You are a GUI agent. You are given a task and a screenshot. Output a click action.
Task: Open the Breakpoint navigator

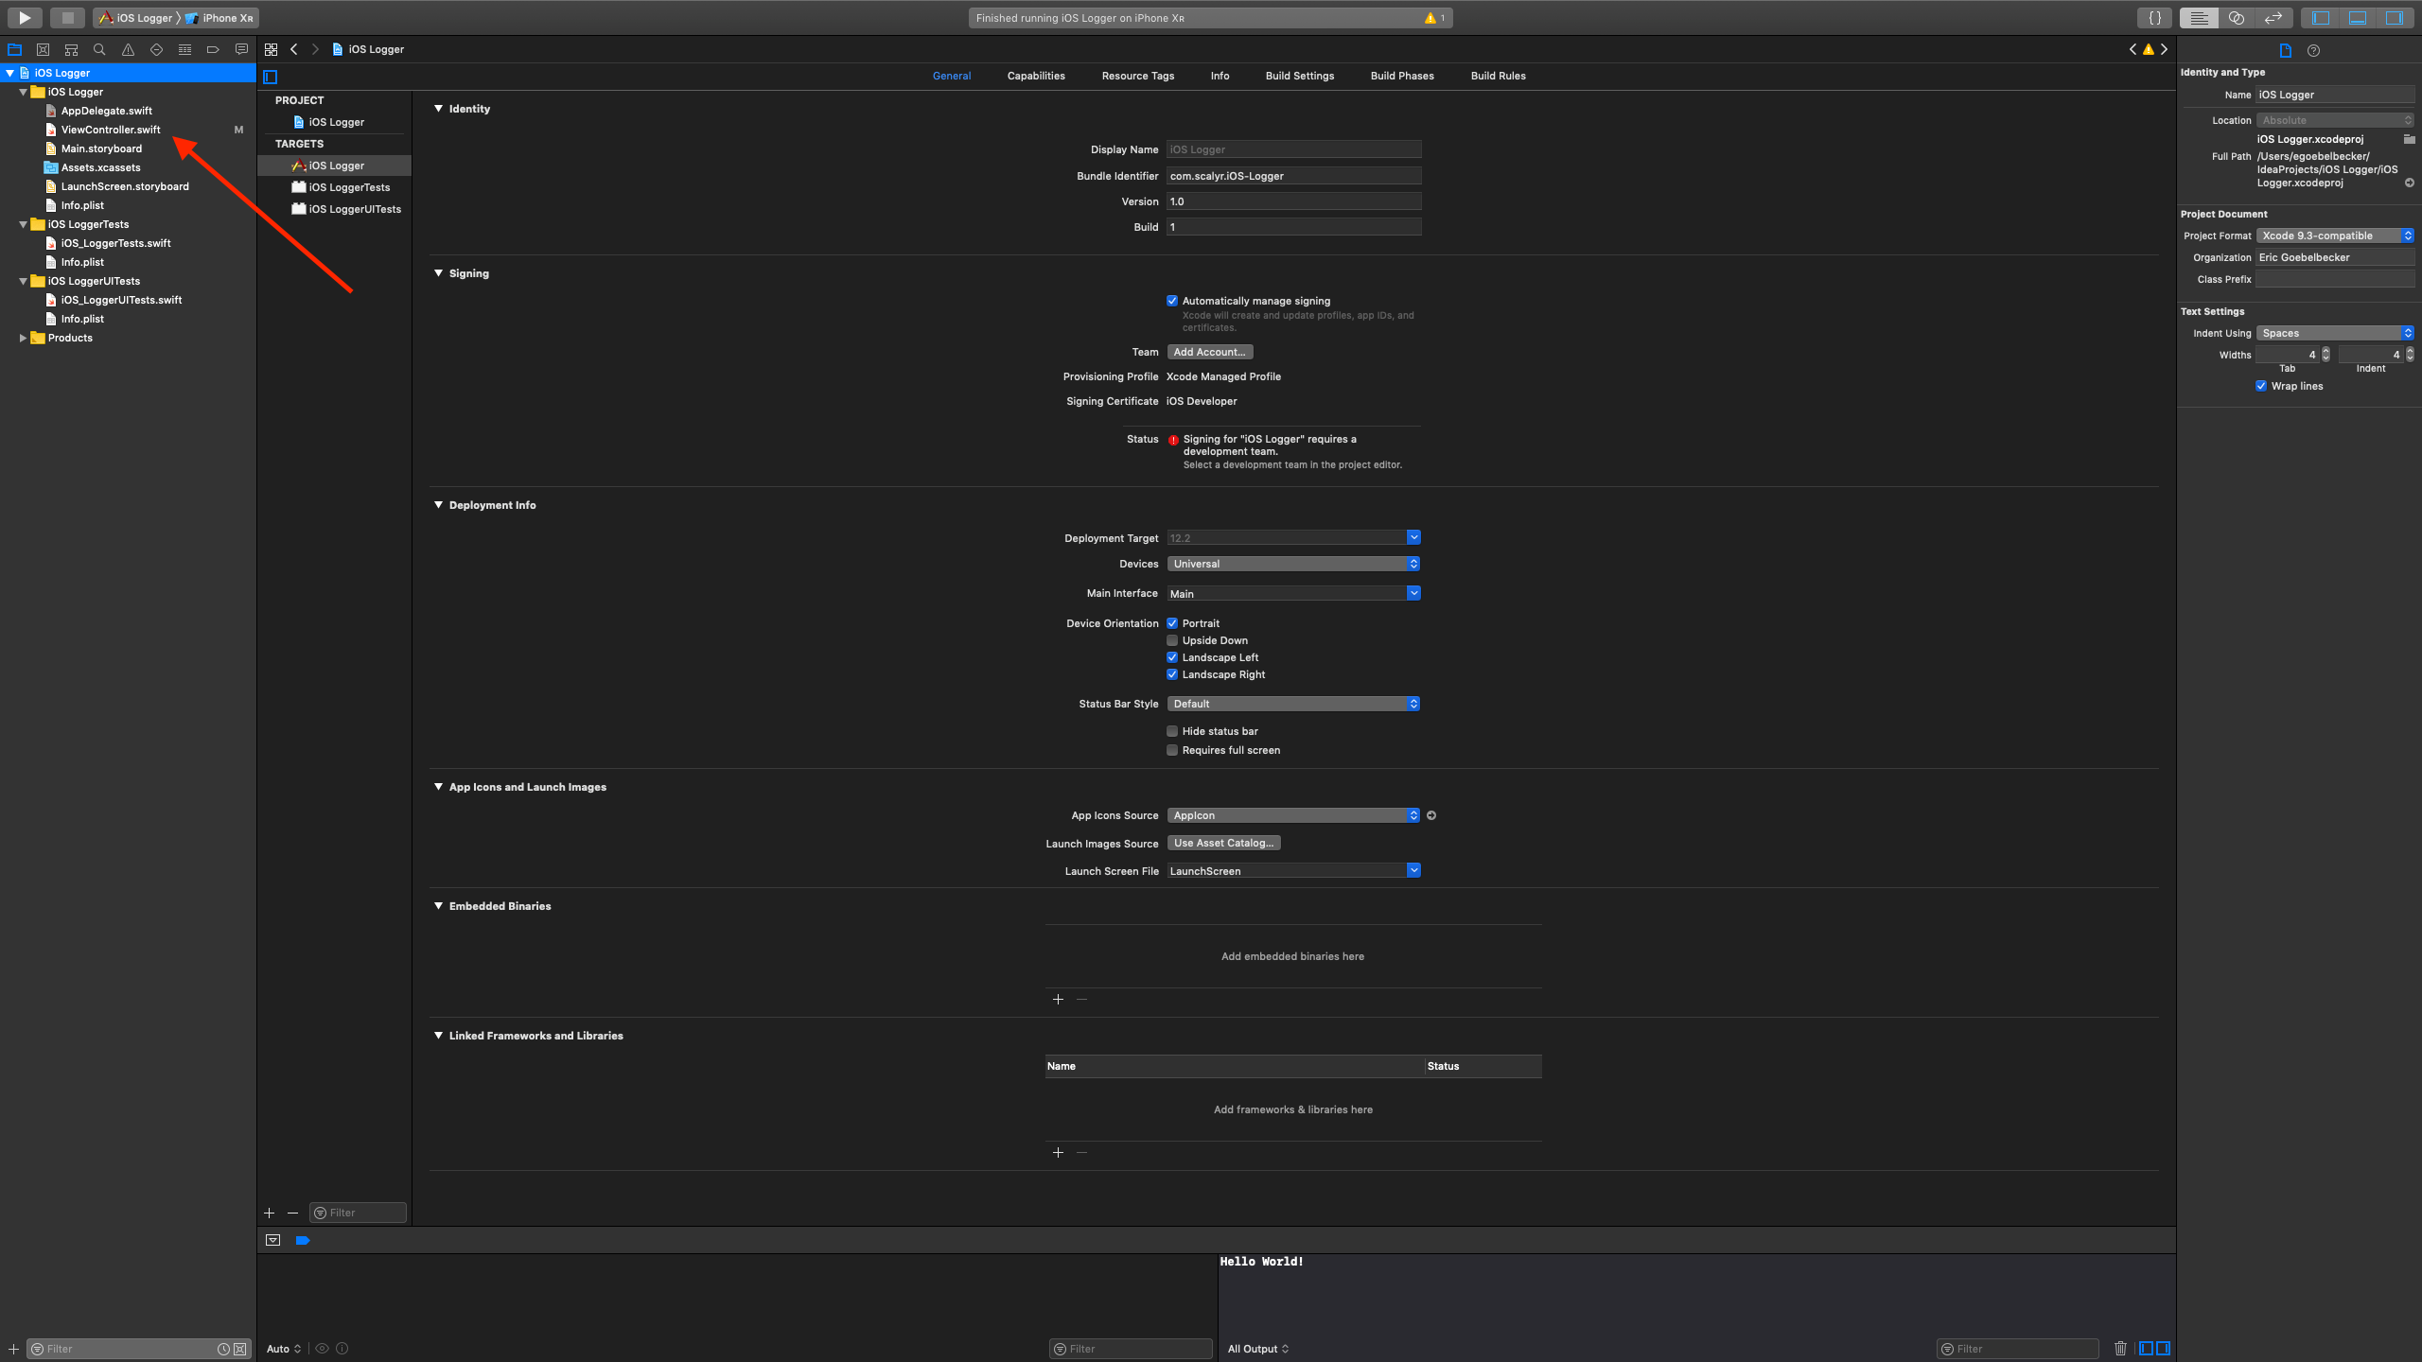pyautogui.click(x=213, y=49)
